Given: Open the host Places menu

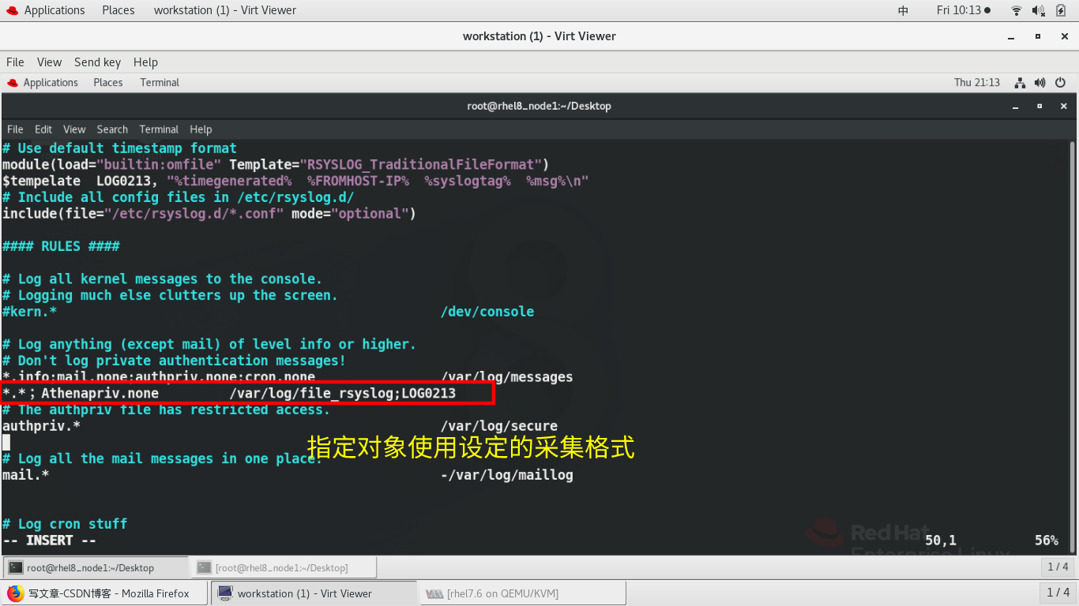Looking at the screenshot, I should pos(118,10).
